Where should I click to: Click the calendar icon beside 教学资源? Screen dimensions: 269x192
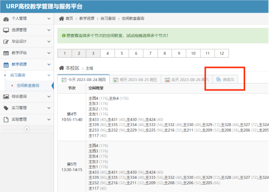point(6,64)
